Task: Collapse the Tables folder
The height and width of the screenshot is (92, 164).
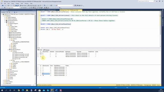Action: click(7, 25)
